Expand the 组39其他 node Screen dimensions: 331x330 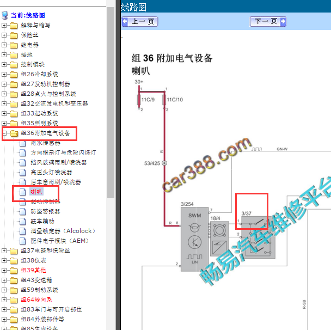point(4,271)
